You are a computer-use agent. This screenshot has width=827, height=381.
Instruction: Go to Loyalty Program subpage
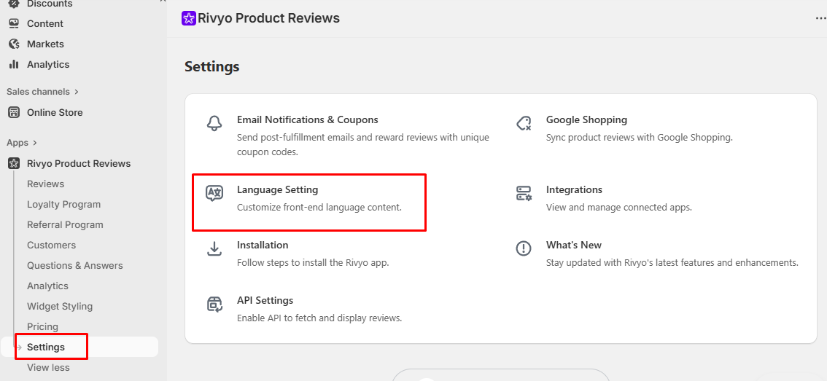[64, 205]
